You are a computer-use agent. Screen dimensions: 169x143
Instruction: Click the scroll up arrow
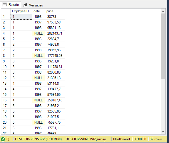(x=163, y=11)
